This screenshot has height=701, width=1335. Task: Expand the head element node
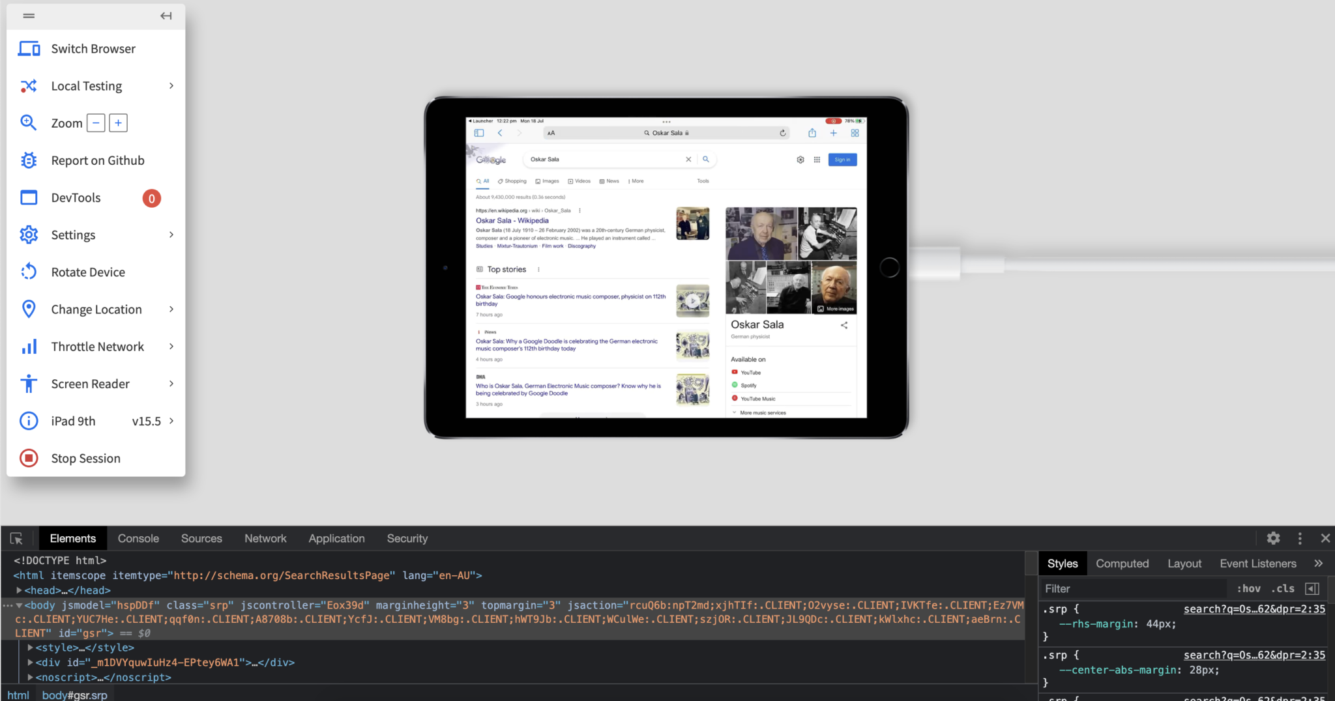point(19,590)
